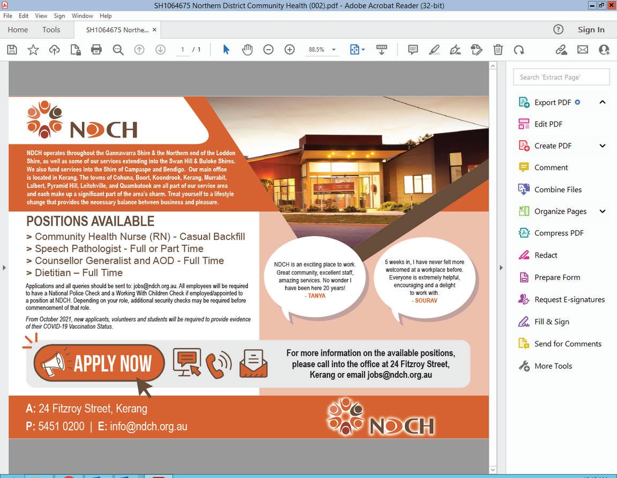Image resolution: width=617 pixels, height=478 pixels.
Task: Open the Edit PDF tool
Action: coord(548,124)
